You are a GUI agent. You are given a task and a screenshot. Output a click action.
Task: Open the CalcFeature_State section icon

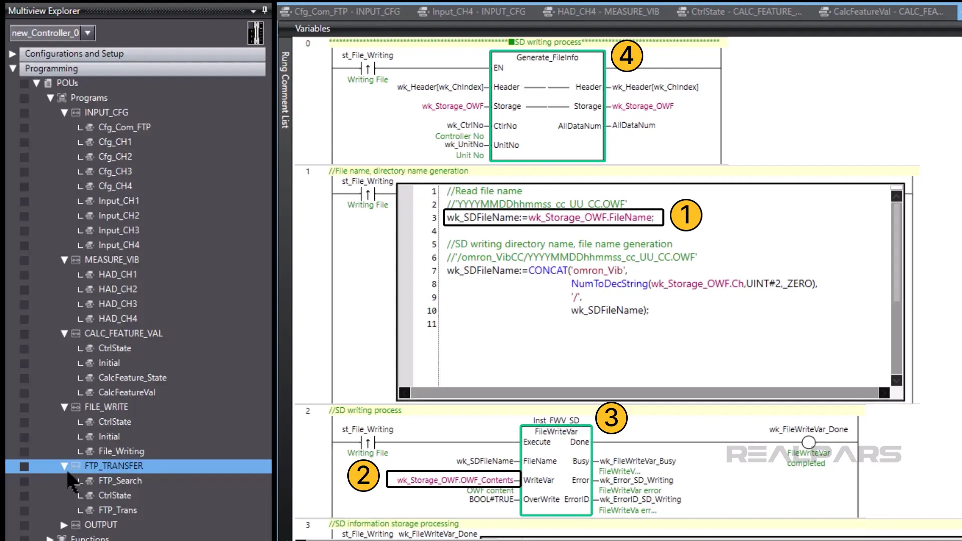[x=90, y=378]
